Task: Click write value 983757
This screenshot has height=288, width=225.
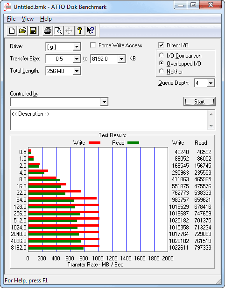Action: (x=180, y=199)
